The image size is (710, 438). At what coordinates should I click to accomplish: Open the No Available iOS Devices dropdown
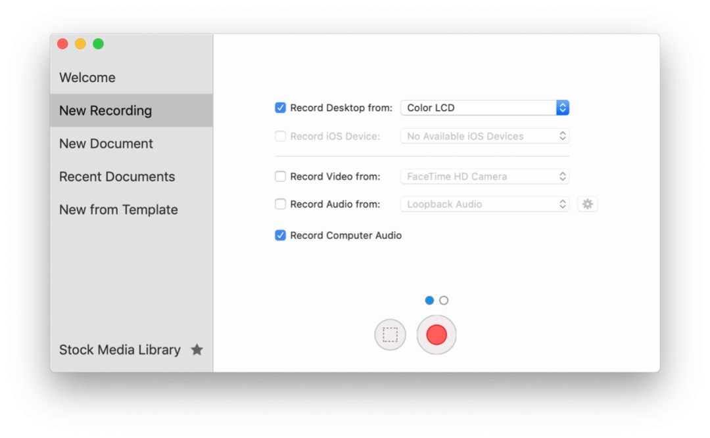(x=485, y=136)
